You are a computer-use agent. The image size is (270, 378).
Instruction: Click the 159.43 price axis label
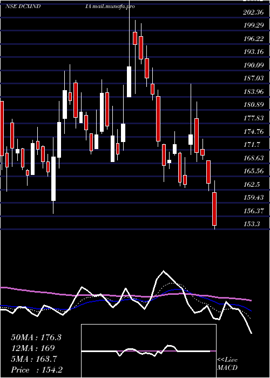(x=253, y=198)
